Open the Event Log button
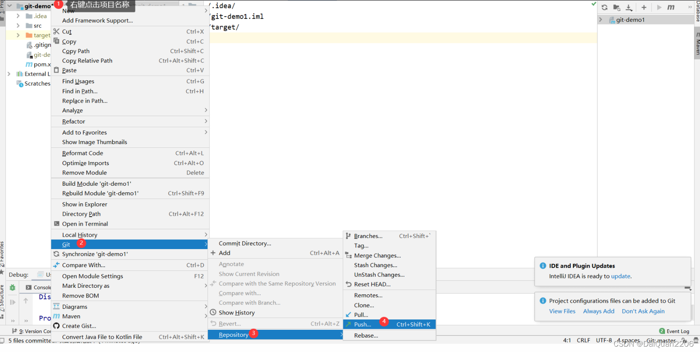Viewport: 700px width, 352px height. click(x=674, y=331)
